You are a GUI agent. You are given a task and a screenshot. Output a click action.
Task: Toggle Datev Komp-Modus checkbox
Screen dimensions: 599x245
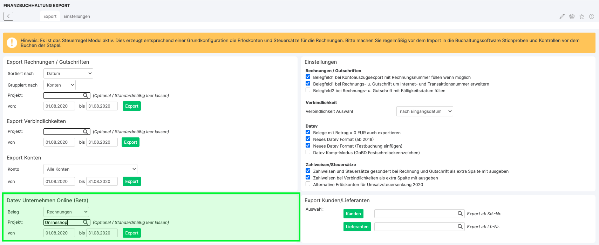[308, 152]
